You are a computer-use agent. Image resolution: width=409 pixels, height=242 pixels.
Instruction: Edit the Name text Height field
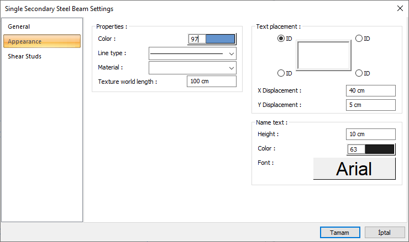[370, 134]
